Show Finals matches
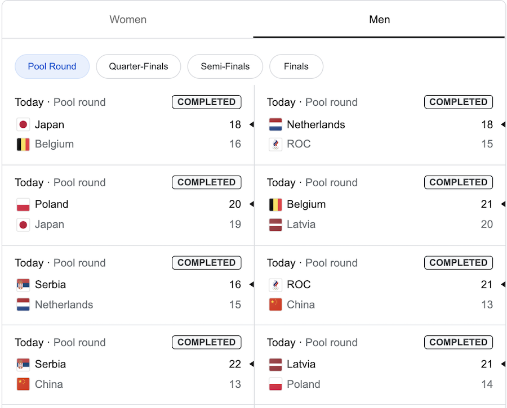Screen dimensions: 507x408 click(296, 66)
